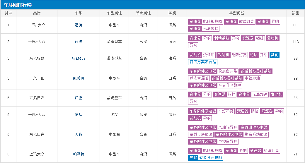Screen dimensions: 305x163
Task: Select the 疑似设计缺陷 tag
Action: tap(210, 157)
